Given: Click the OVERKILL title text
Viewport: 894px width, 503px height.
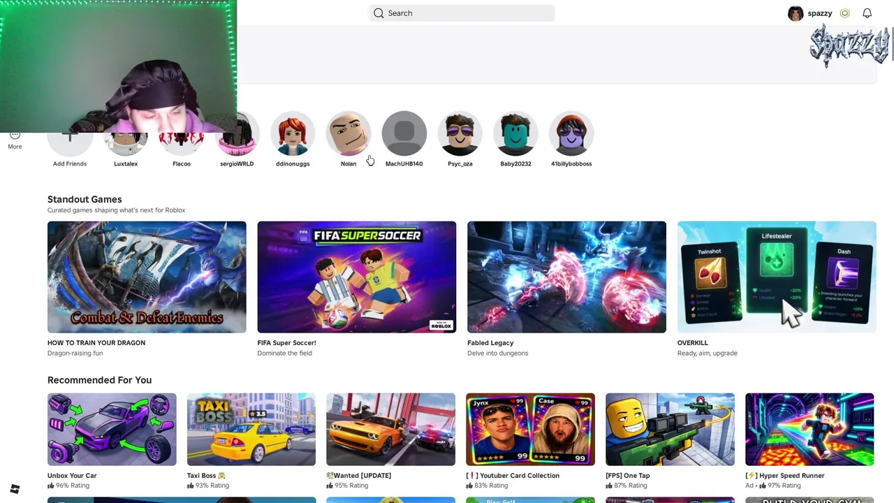Looking at the screenshot, I should [x=693, y=343].
